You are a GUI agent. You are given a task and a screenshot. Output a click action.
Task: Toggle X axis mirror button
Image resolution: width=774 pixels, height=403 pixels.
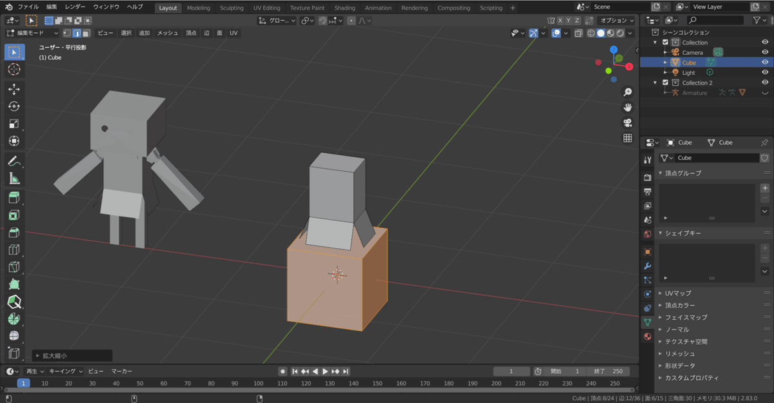click(559, 21)
